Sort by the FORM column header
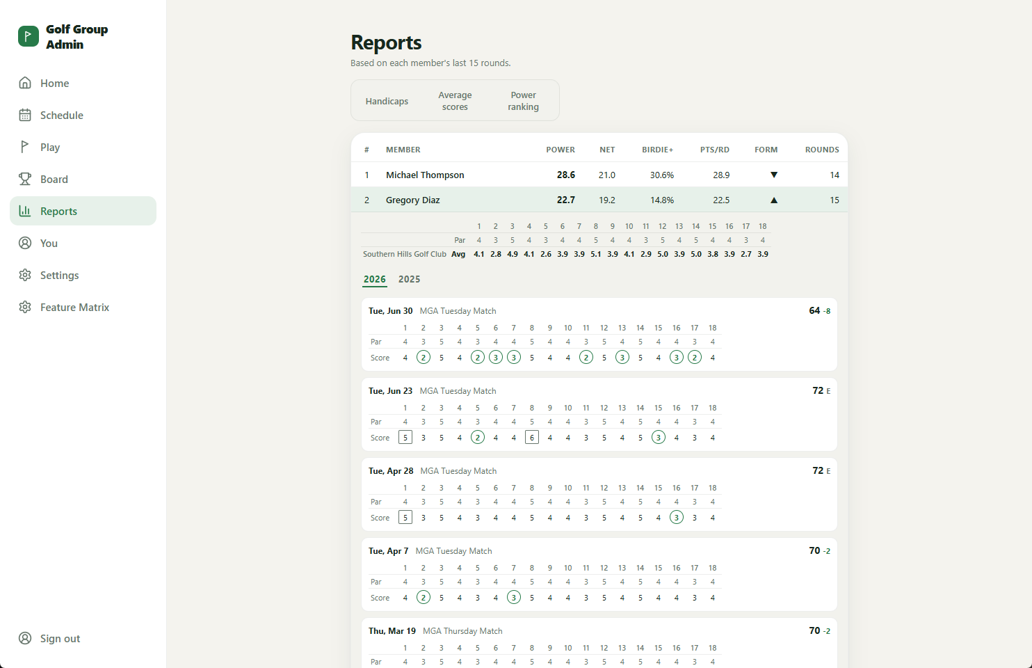 (766, 150)
